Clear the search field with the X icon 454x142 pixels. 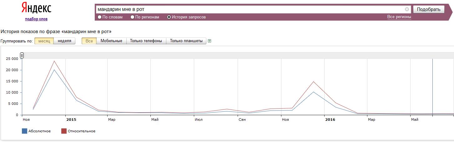click(x=407, y=9)
